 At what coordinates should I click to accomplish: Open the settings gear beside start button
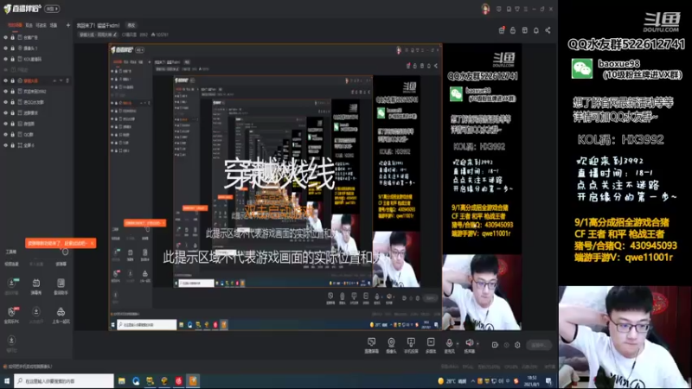[x=517, y=345]
